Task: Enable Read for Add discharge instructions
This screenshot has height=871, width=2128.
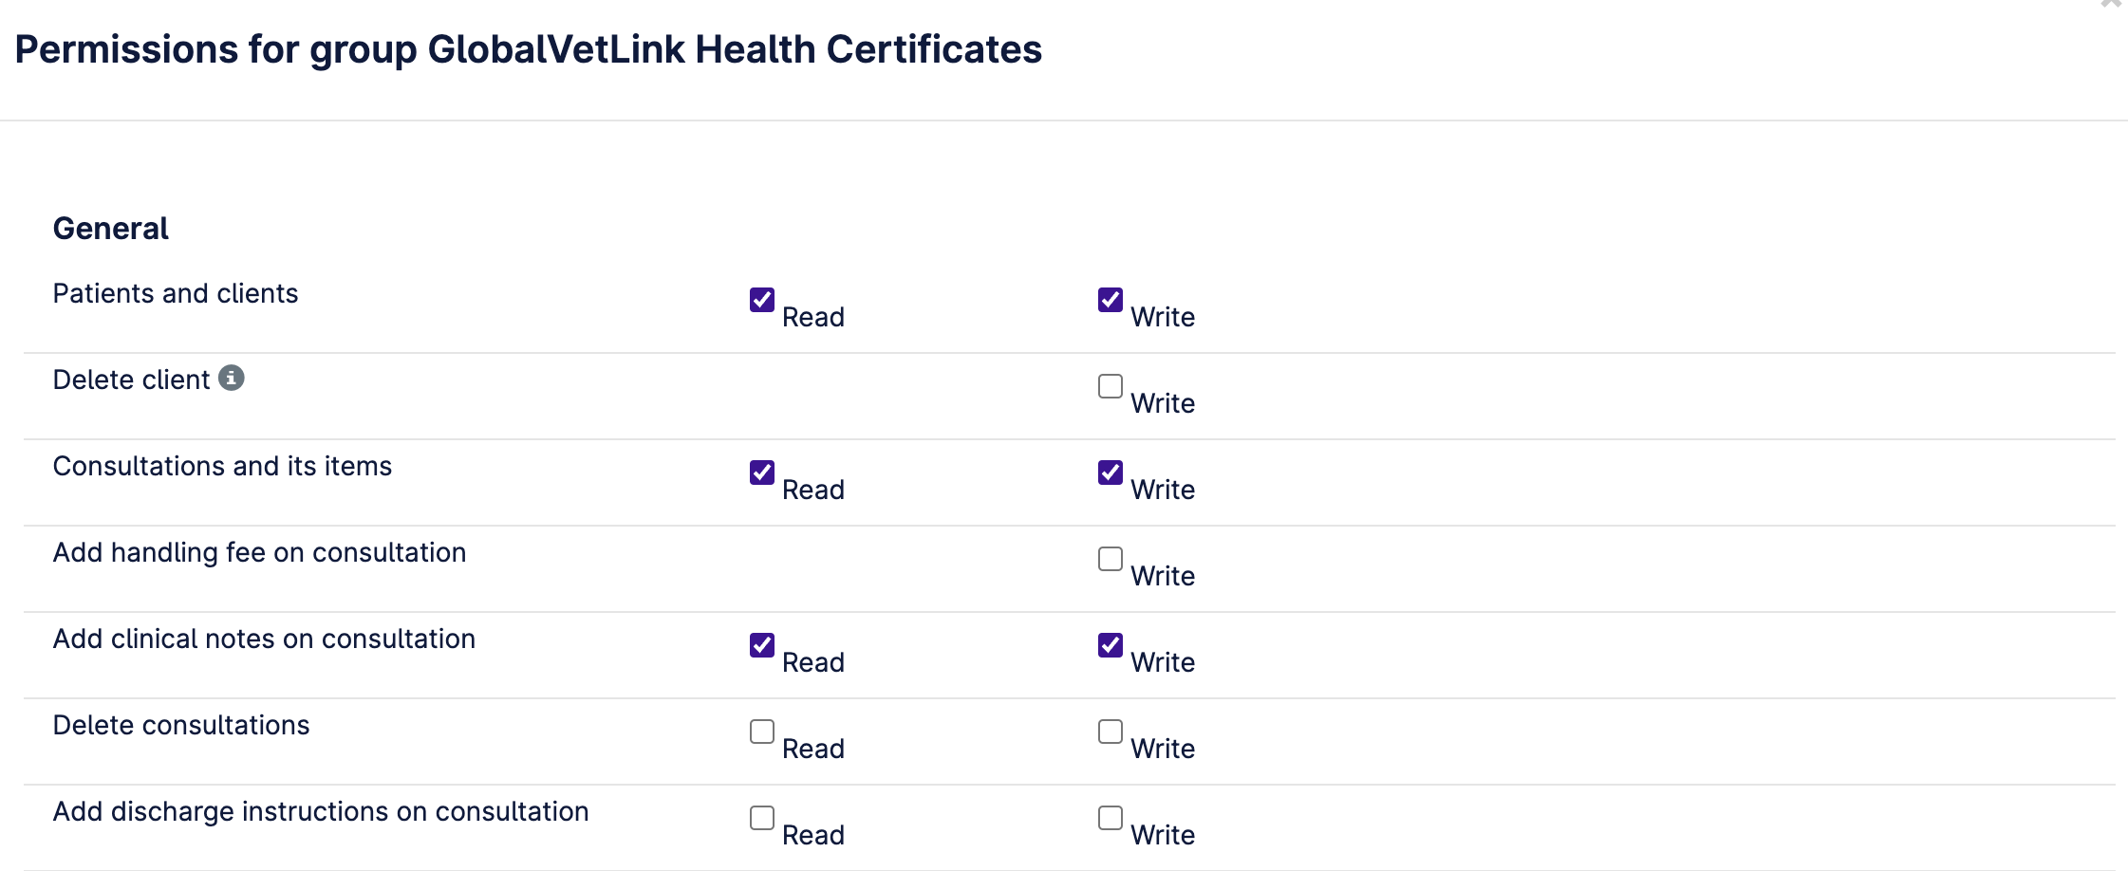Action: pos(762,818)
